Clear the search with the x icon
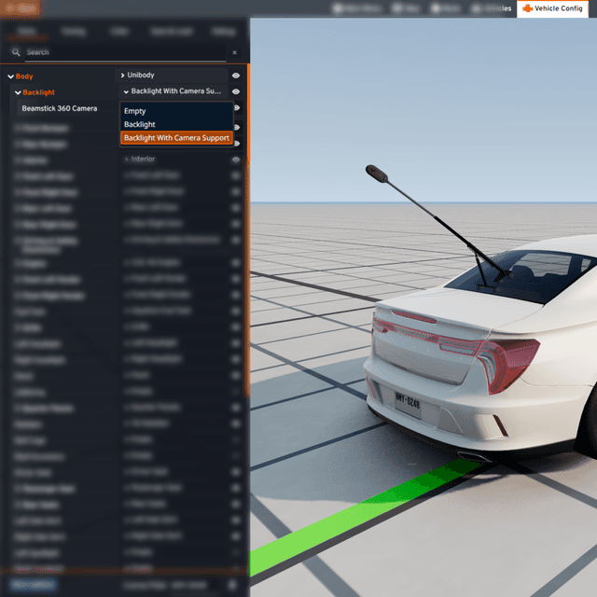Screen dimensions: 597x597 pos(234,53)
